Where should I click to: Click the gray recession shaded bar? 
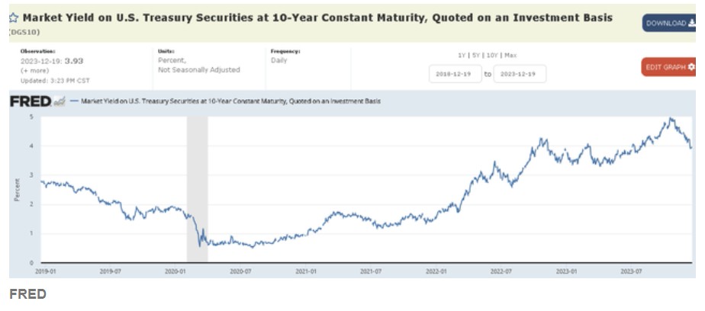[197, 190]
